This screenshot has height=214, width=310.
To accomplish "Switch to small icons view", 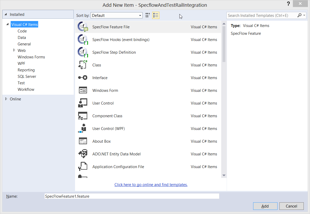I will [148, 16].
